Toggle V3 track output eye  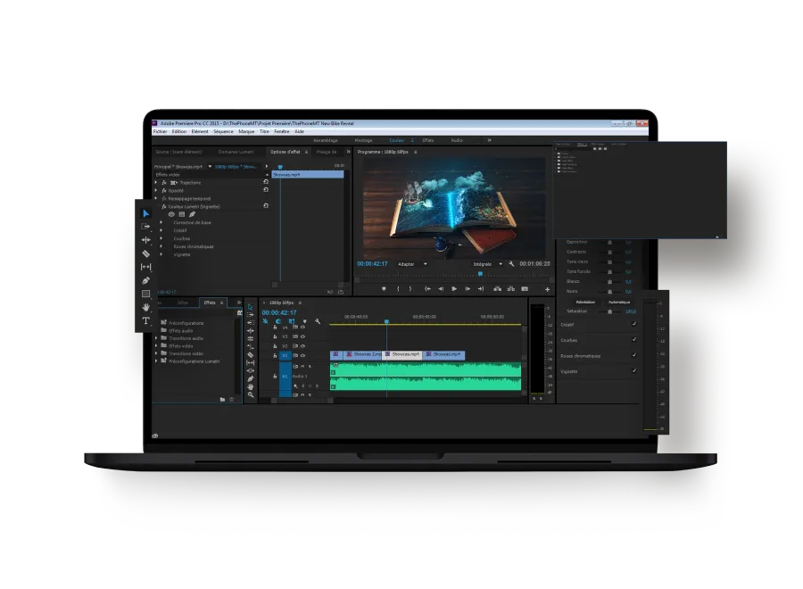(302, 336)
